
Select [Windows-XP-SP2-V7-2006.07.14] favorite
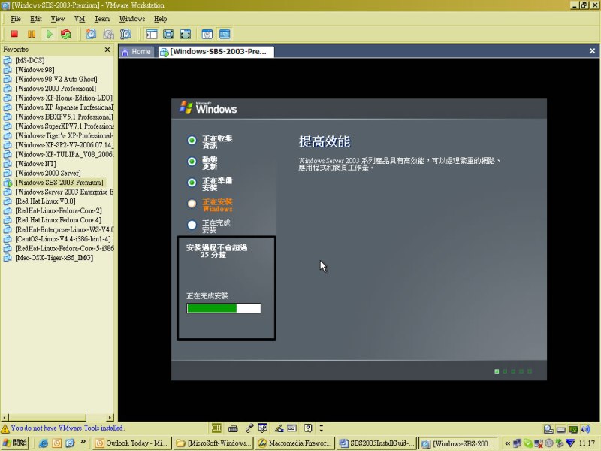pos(64,145)
